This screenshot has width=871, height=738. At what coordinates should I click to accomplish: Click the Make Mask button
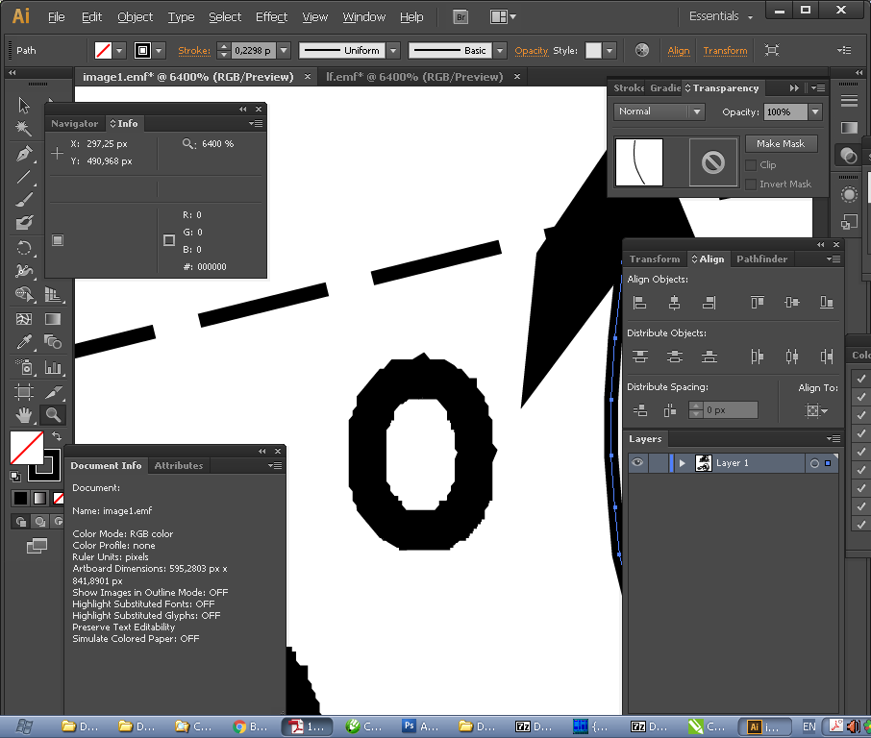coord(781,144)
